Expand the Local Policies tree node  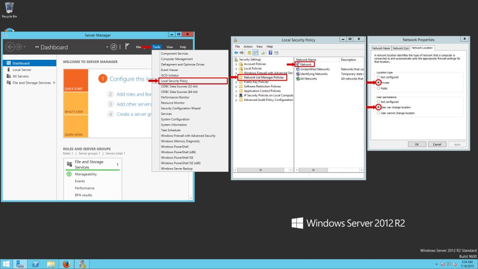[x=237, y=68]
